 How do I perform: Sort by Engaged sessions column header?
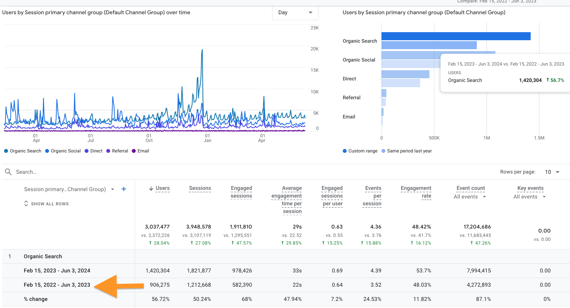point(241,192)
